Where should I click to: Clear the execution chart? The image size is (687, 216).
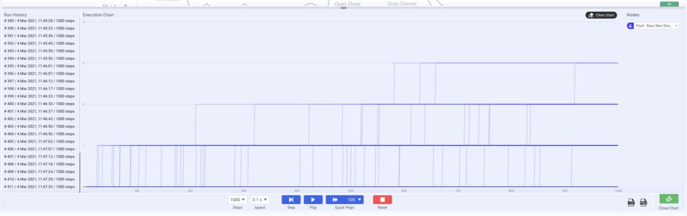coord(601,15)
